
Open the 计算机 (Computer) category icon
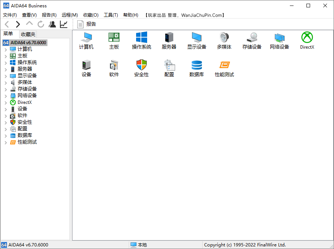point(86,41)
